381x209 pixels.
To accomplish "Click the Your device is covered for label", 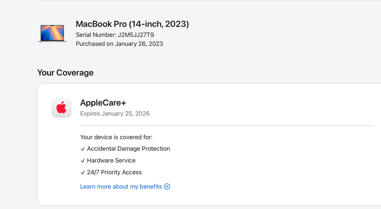I will pyautogui.click(x=116, y=137).
